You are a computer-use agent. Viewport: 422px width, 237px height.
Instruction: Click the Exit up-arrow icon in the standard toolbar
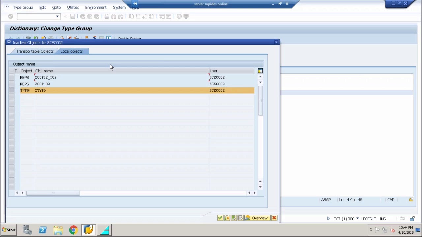(x=90, y=16)
